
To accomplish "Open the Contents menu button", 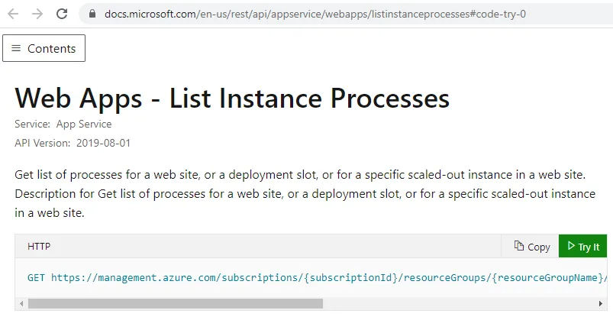I will click(x=44, y=48).
